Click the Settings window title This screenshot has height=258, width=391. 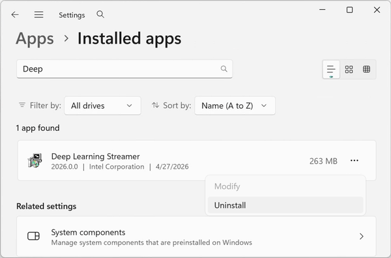pyautogui.click(x=72, y=15)
